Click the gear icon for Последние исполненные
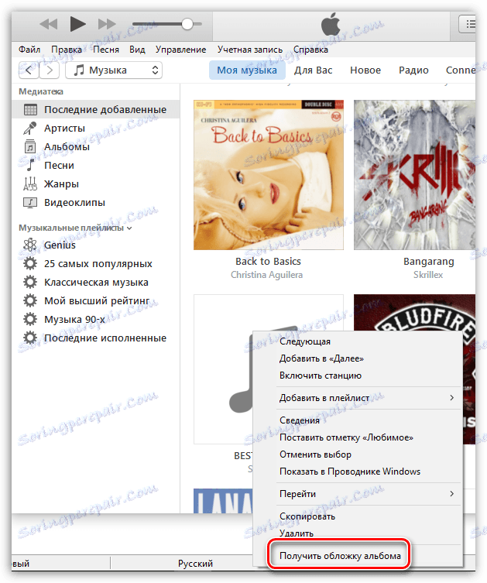Image resolution: width=487 pixels, height=583 pixels. pyautogui.click(x=30, y=338)
